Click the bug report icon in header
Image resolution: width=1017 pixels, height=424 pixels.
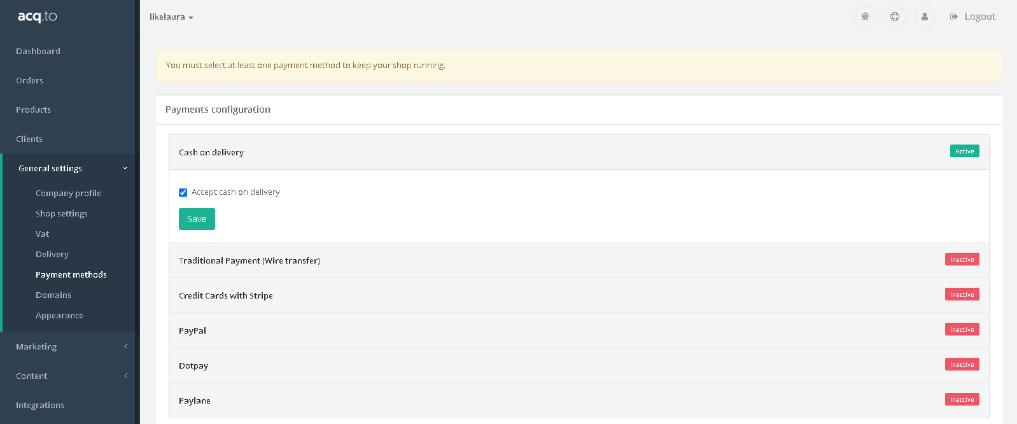(865, 17)
